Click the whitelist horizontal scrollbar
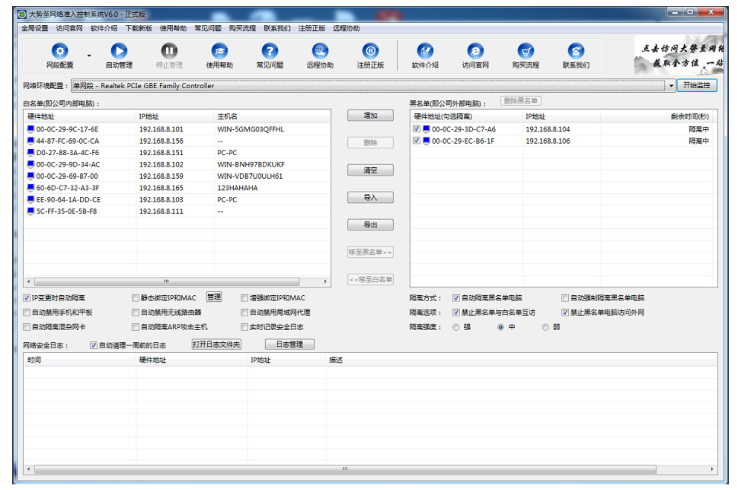 point(167,282)
